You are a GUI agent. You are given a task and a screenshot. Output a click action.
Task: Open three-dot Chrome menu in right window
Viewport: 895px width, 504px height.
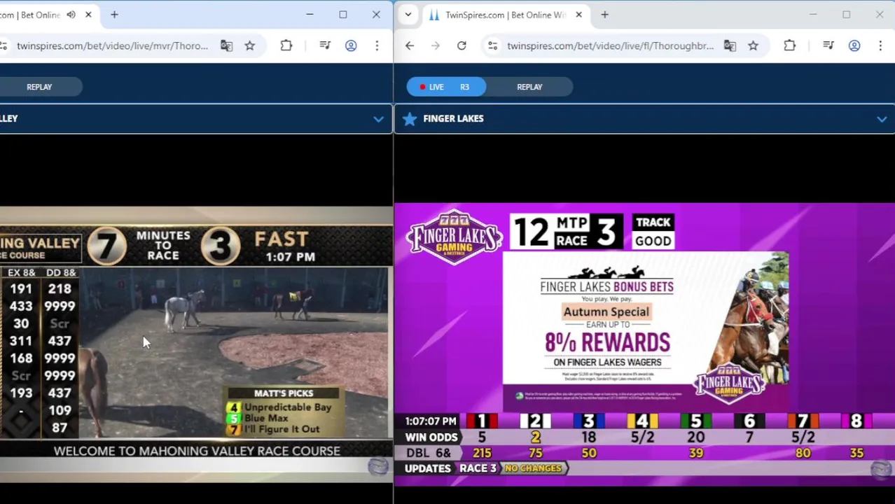click(x=880, y=45)
